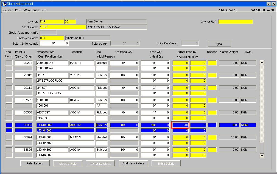The height and width of the screenshot is (174, 277).
Task: Click the Owner field containing D1P
Action: pyautogui.click(x=52, y=21)
